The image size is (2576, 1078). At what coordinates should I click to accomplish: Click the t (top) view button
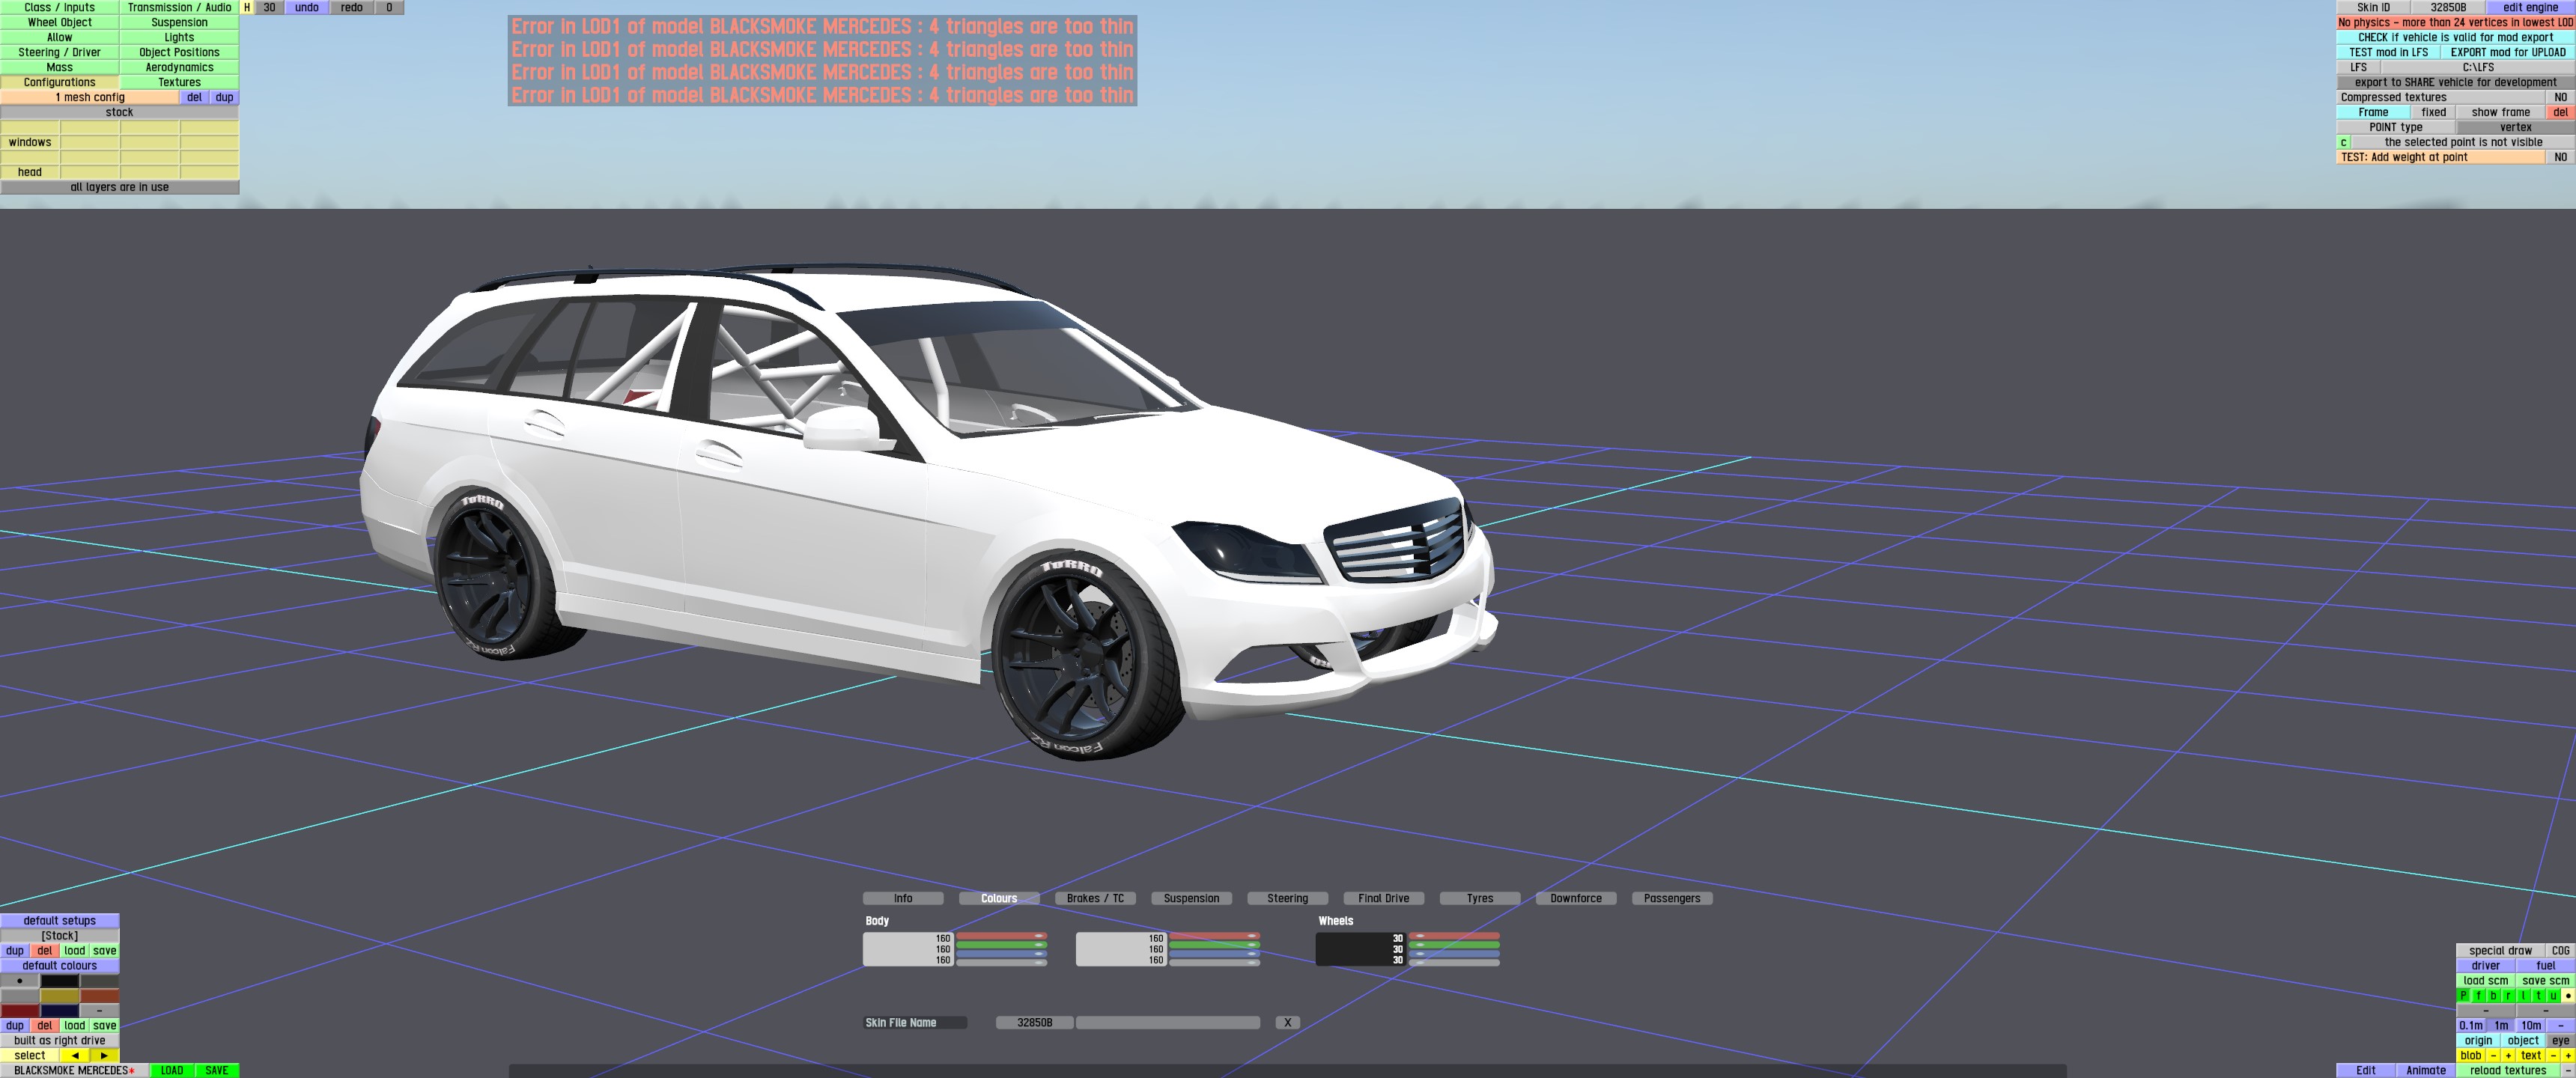[2539, 995]
